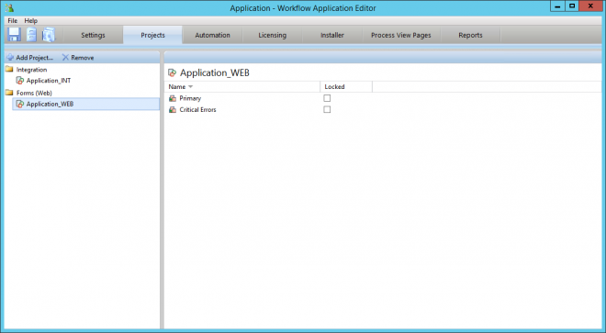
Task: Click Remove to delete selected project
Action: pyautogui.click(x=78, y=58)
